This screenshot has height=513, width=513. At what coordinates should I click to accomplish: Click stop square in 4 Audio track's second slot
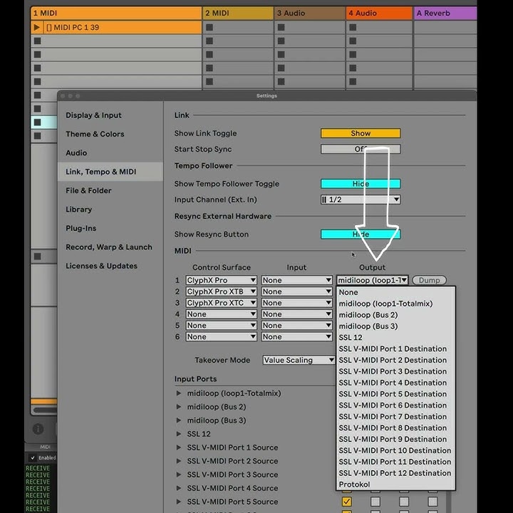(x=353, y=41)
